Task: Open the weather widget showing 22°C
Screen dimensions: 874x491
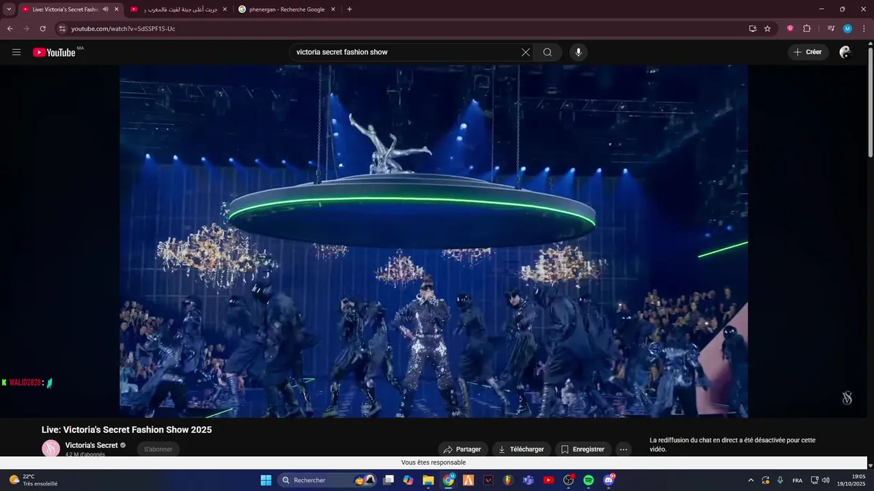Action: 34,480
